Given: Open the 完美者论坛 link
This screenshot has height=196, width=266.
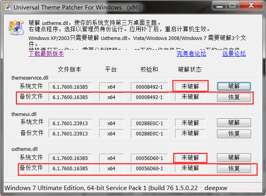Looking at the screenshot, I should [x=191, y=53].
